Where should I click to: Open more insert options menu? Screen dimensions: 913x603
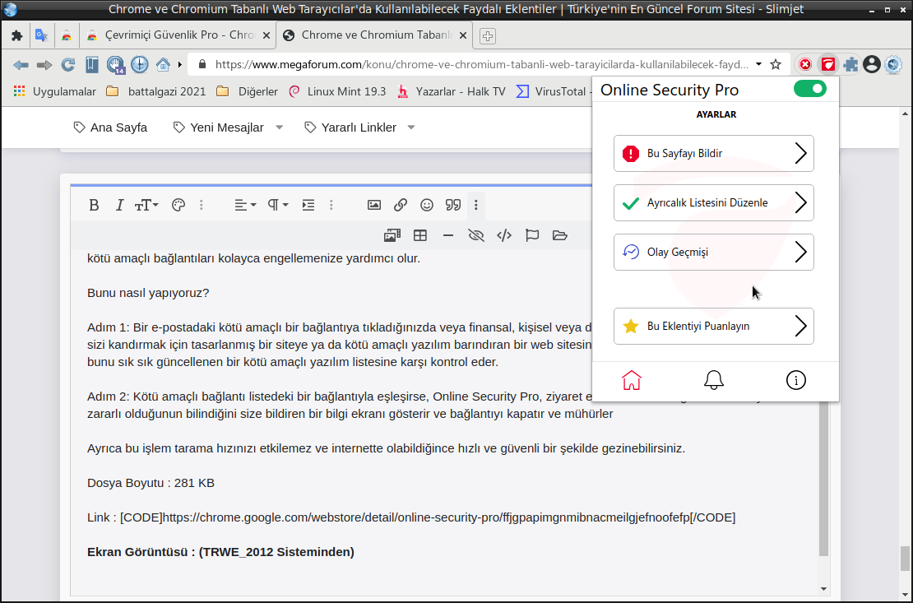coord(475,205)
